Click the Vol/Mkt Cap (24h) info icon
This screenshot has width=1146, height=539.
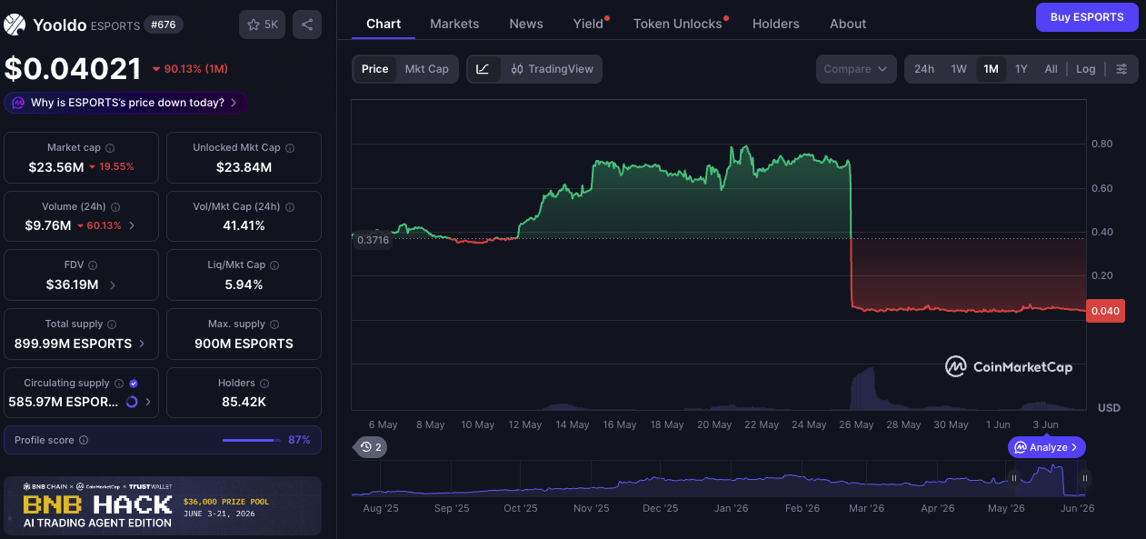click(288, 206)
